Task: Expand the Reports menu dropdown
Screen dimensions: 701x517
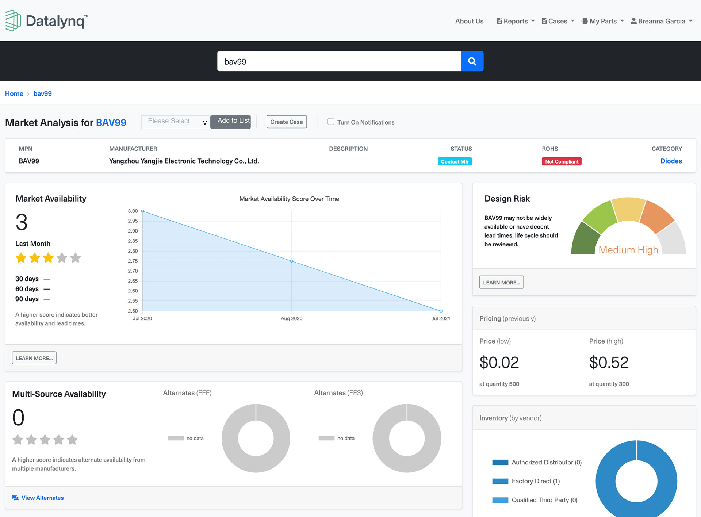Action: (x=533, y=21)
